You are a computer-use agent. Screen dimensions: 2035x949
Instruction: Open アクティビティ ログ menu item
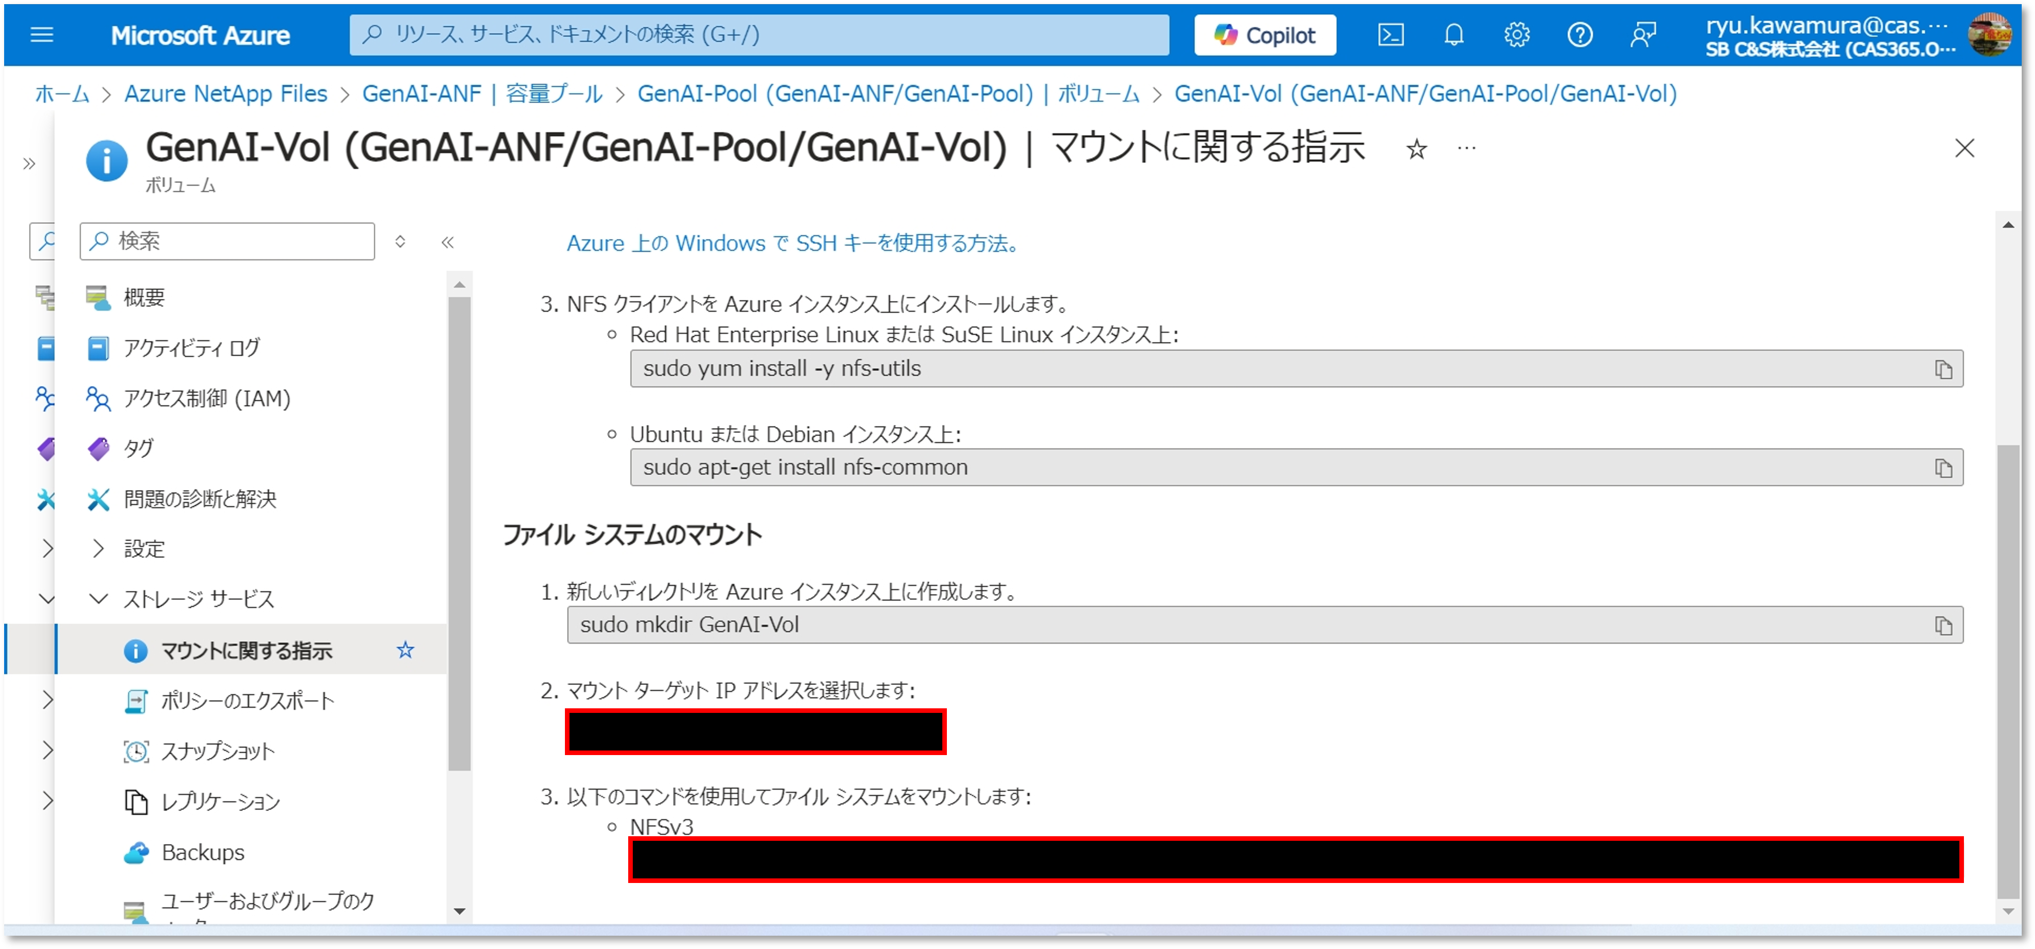(191, 348)
